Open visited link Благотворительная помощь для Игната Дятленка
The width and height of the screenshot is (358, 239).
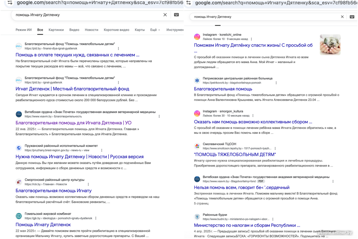coord(73,123)
